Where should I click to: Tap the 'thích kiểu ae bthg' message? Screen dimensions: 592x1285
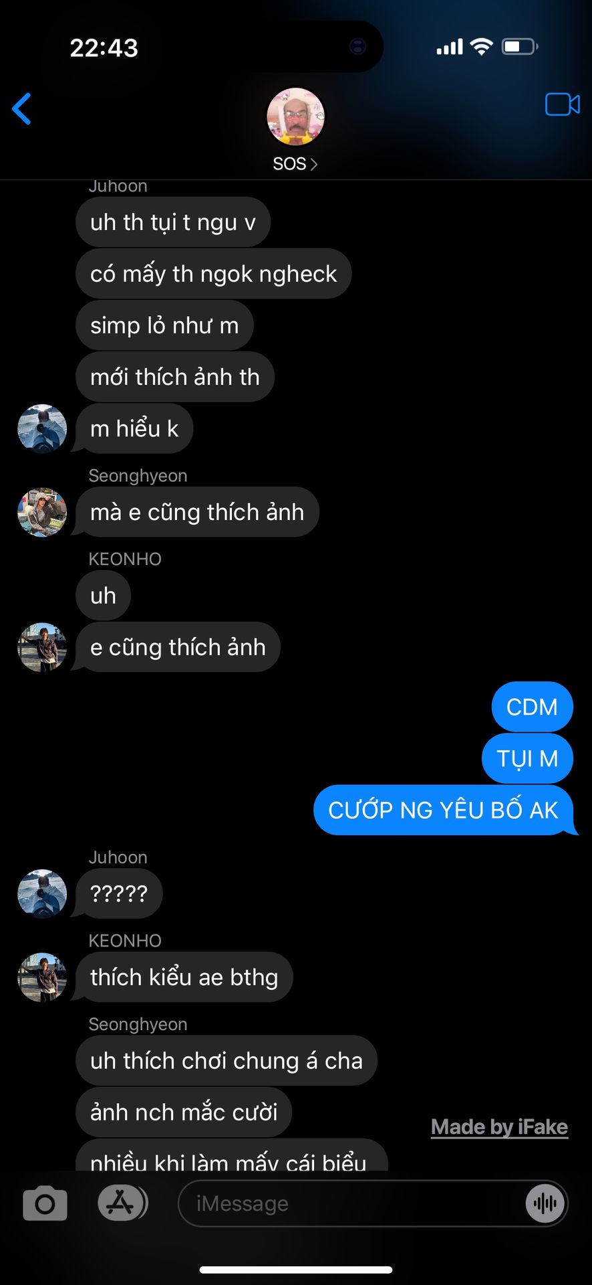click(x=184, y=977)
